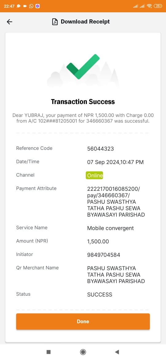This screenshot has height=360, width=166.
Task: Tap the SUCCESS status value
Action: (x=100, y=294)
